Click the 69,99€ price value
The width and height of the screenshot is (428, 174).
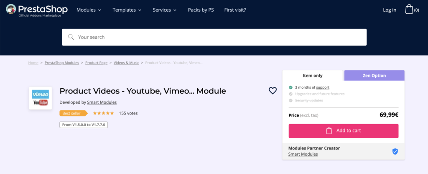[389, 115]
